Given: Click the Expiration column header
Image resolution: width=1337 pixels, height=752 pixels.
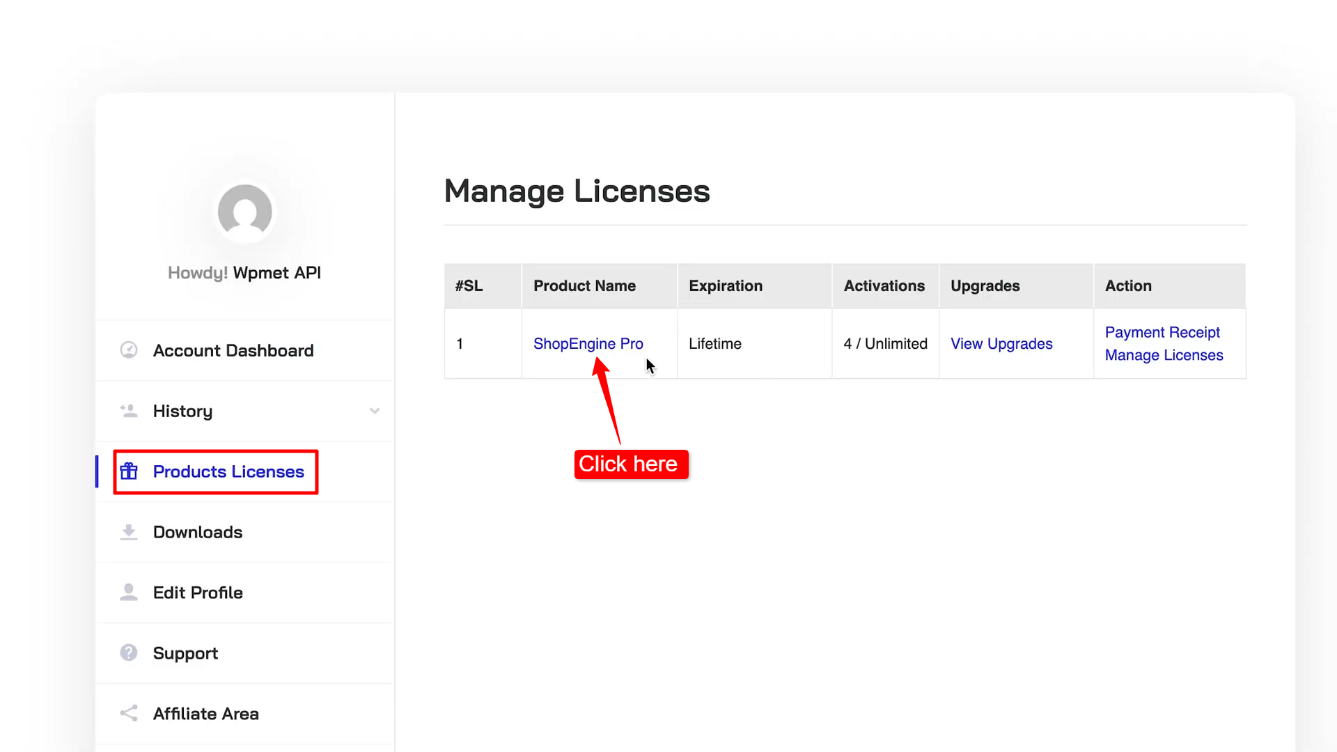Looking at the screenshot, I should pos(755,286).
